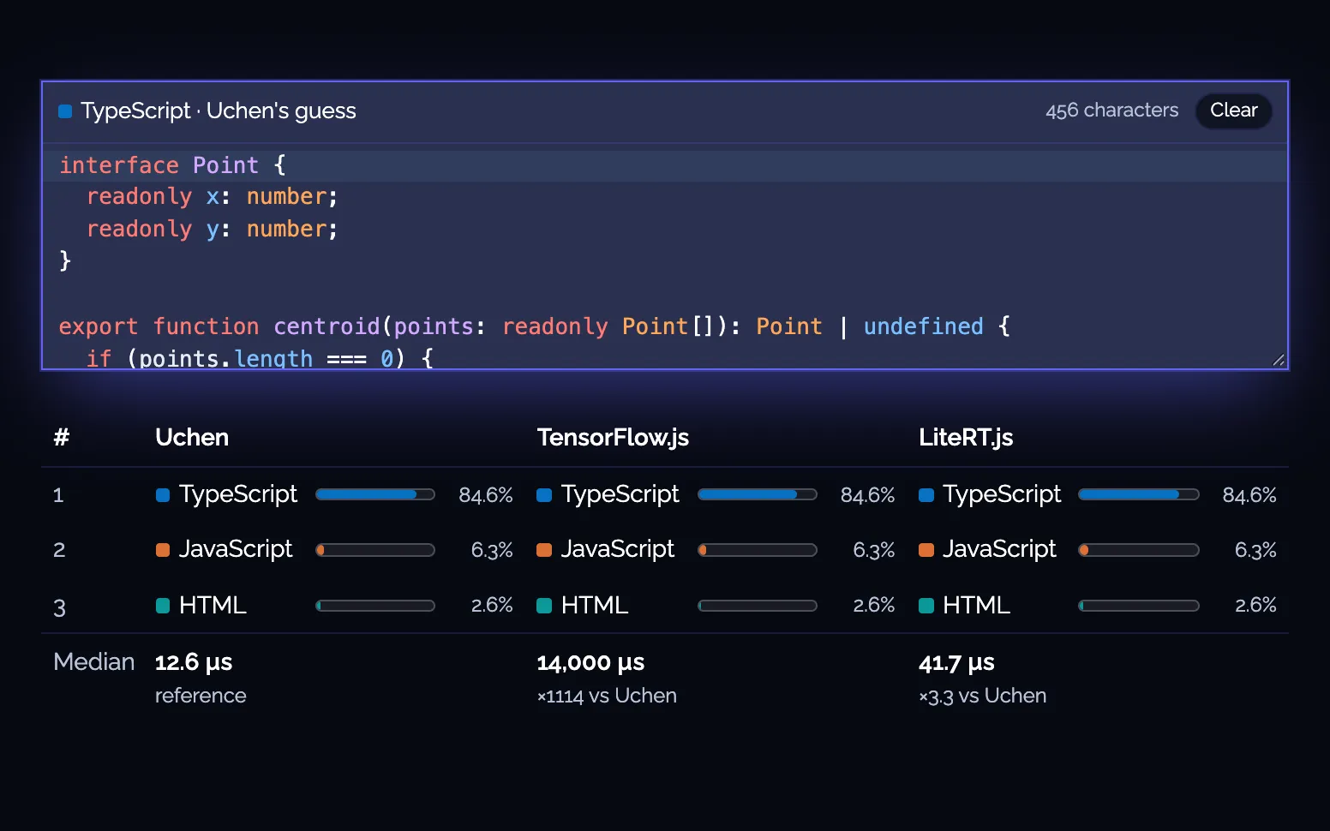Screen dimensions: 1330x831
Task: Click into the code editor textarea
Action: (665, 256)
